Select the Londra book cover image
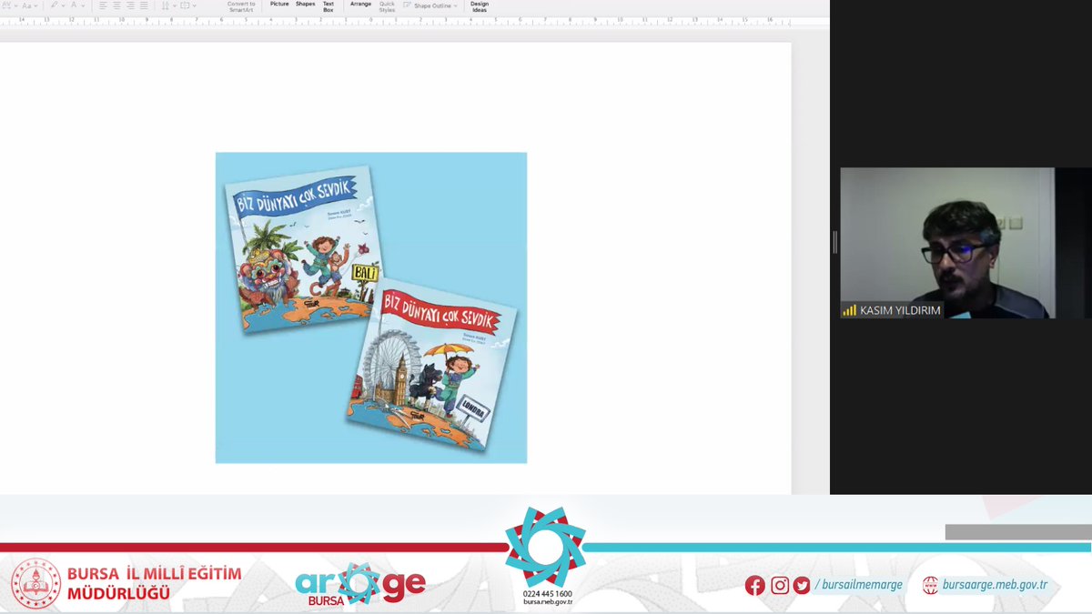Screen dimensions: 1092x614 coord(431,364)
